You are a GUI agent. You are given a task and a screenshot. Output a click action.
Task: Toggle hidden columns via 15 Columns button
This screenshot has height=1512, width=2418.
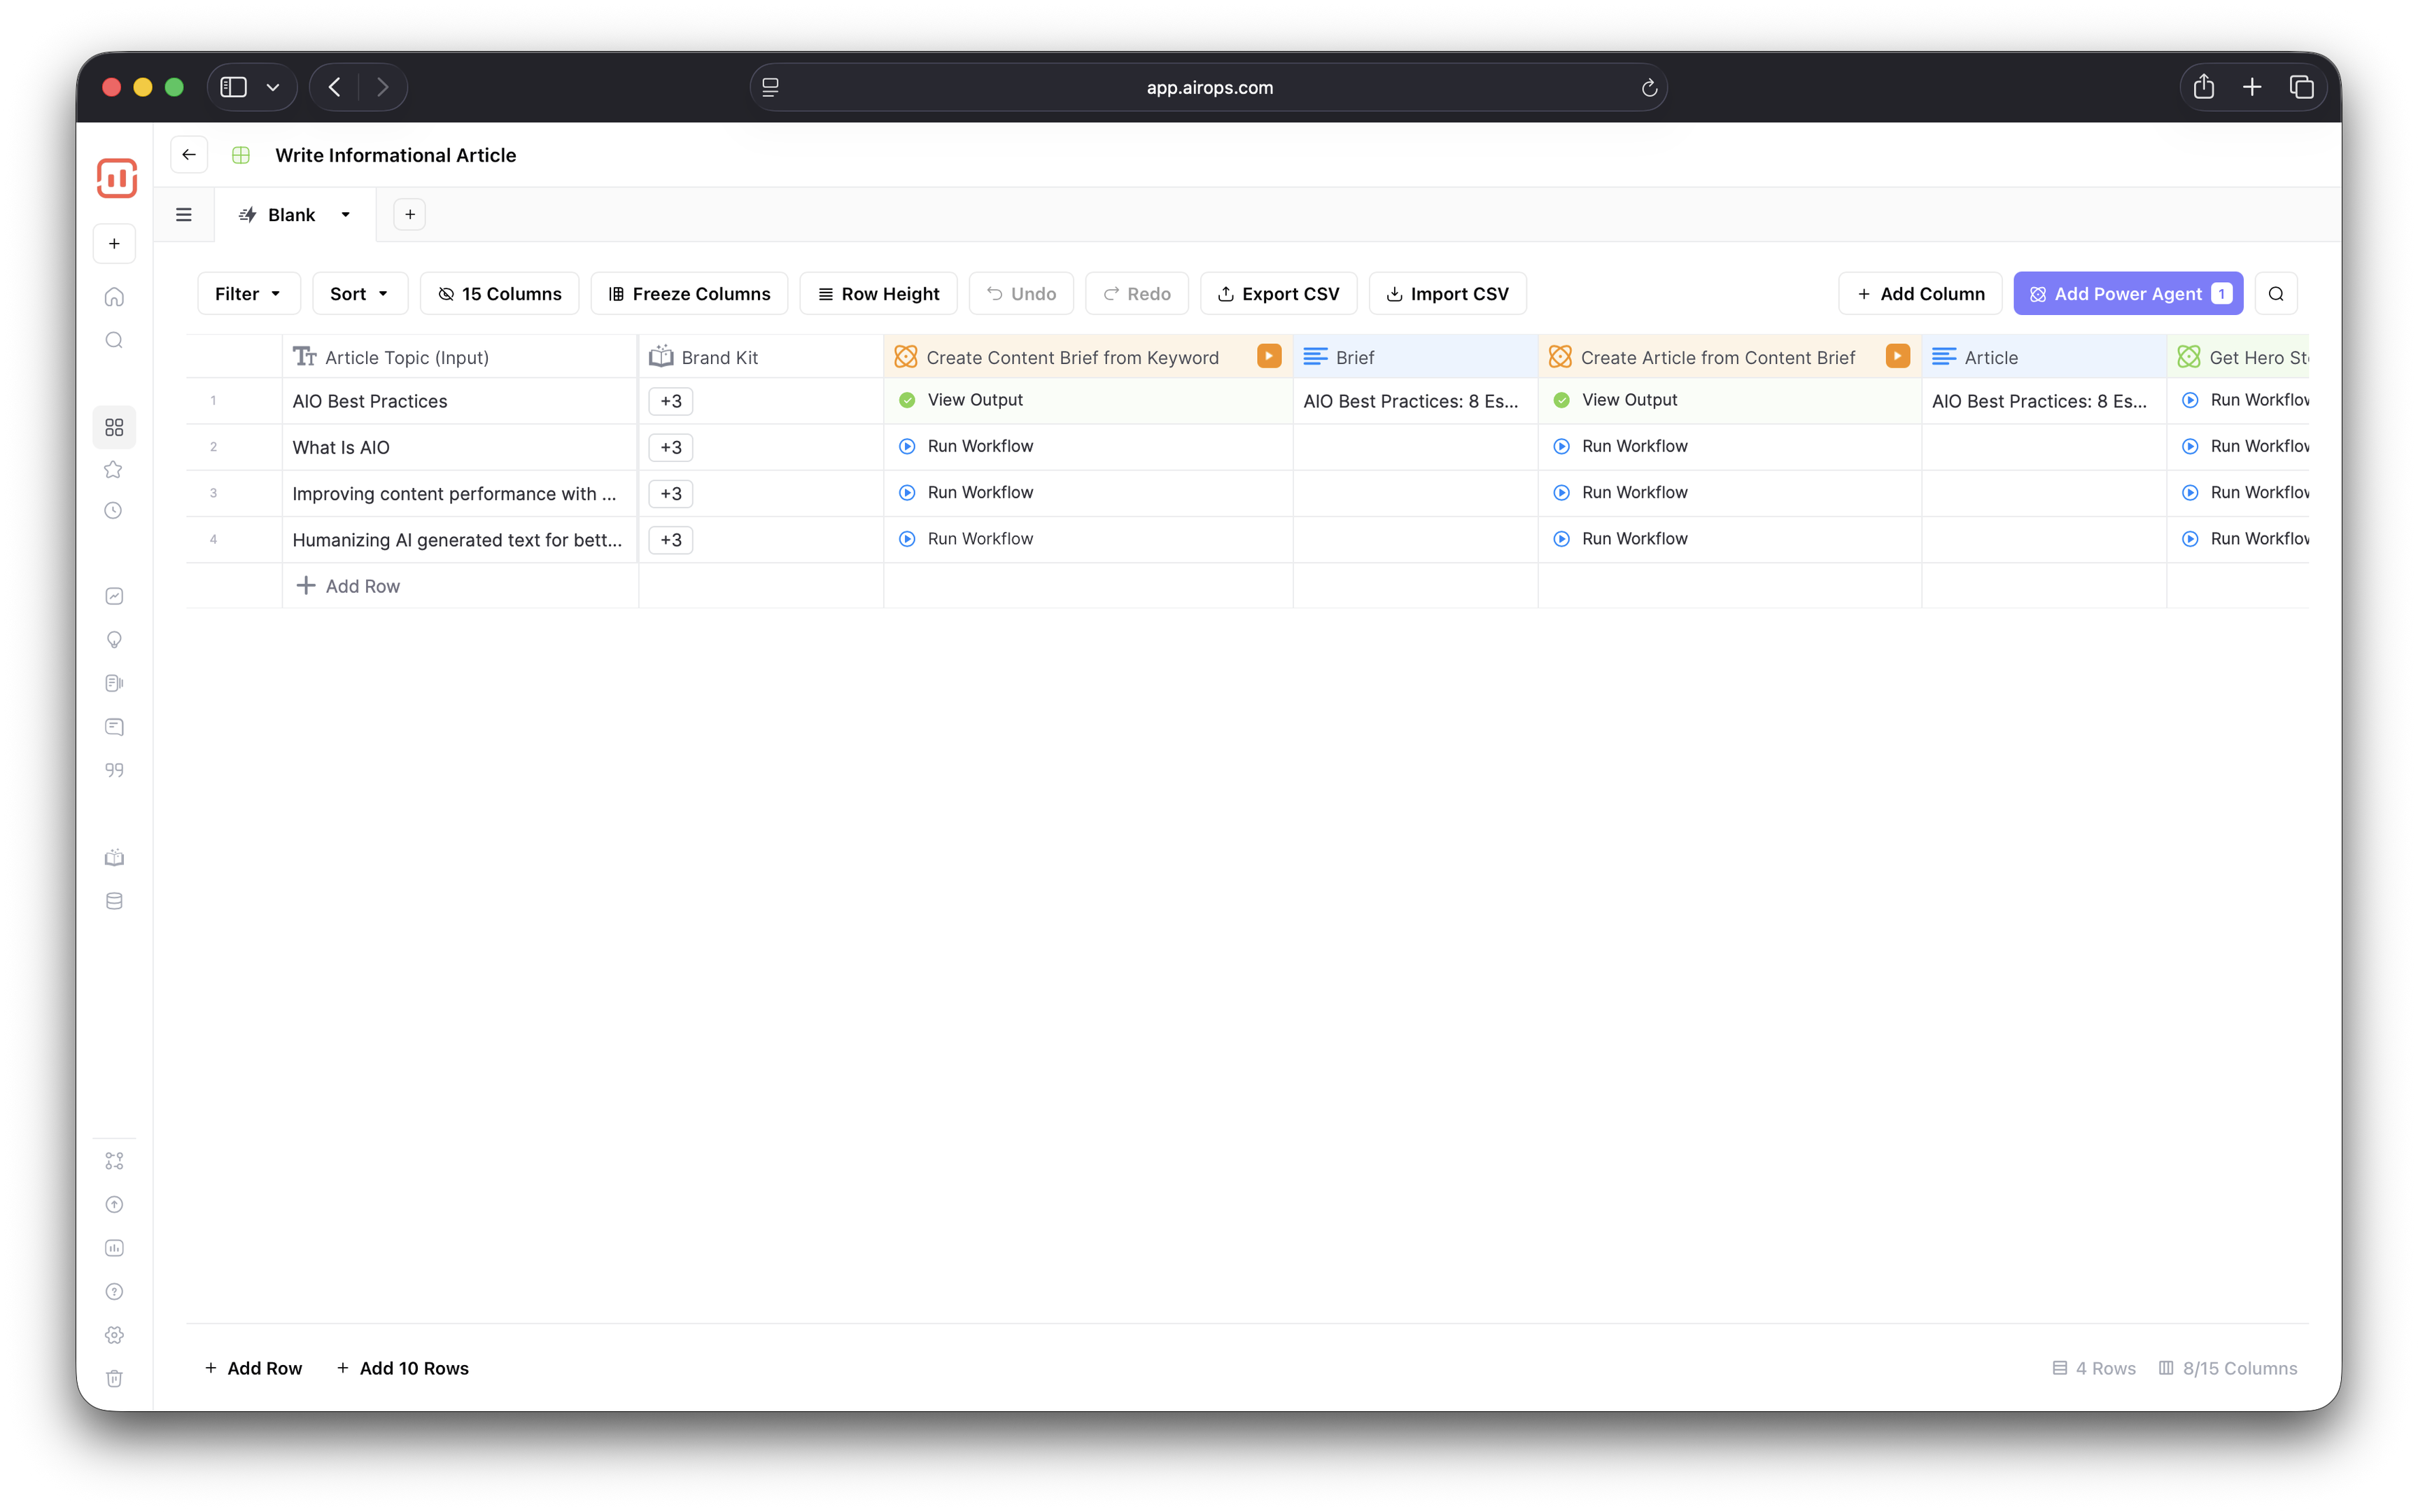(x=500, y=294)
